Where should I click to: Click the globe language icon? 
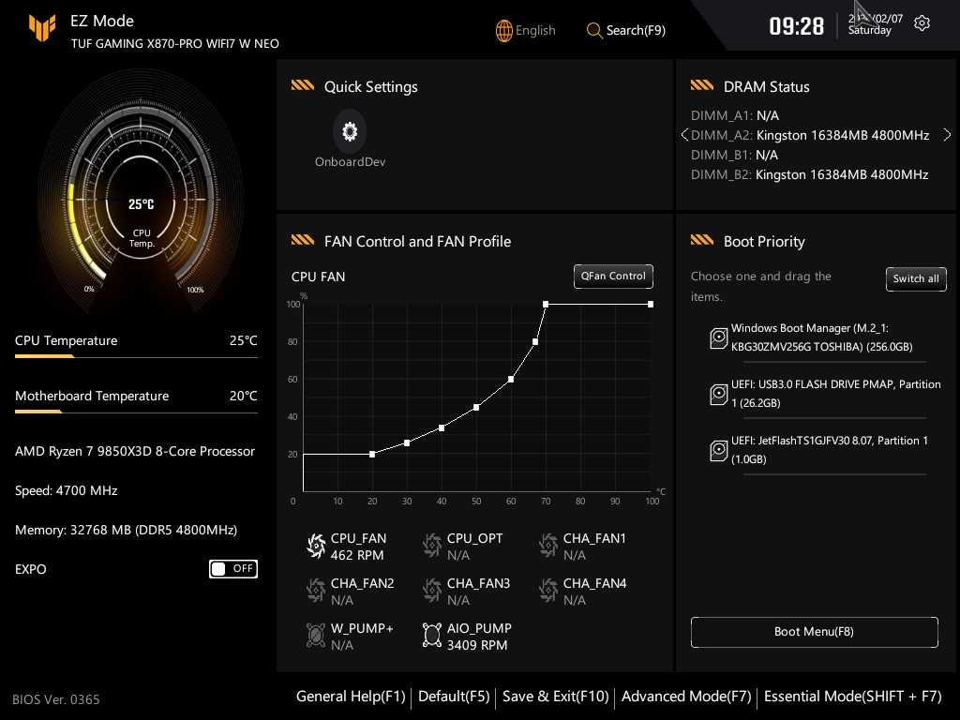click(504, 30)
